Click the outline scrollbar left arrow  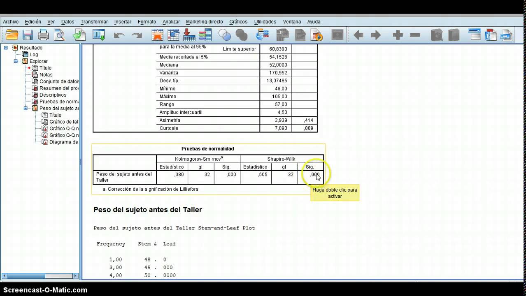point(5,276)
